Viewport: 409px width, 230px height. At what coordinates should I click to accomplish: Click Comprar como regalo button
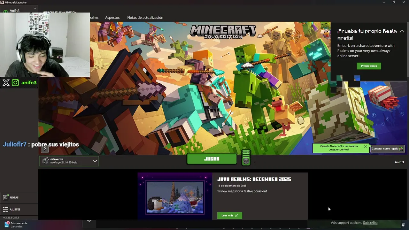387,149
